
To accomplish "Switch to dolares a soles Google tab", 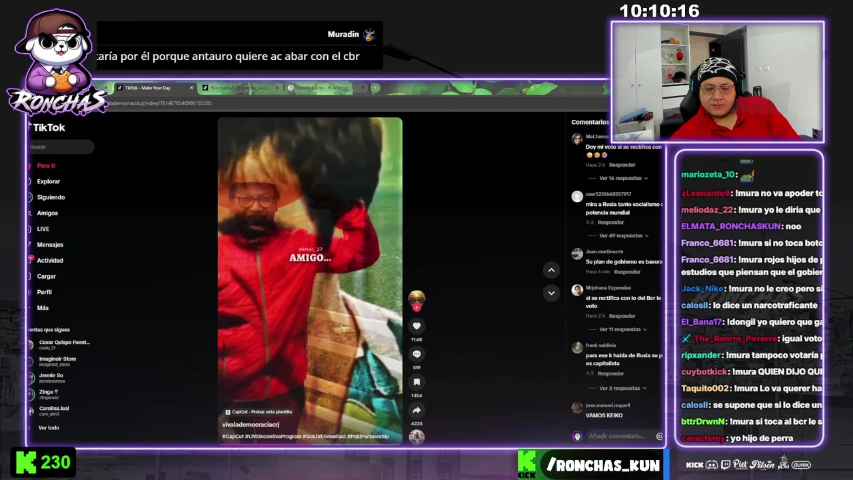I will tap(327, 88).
